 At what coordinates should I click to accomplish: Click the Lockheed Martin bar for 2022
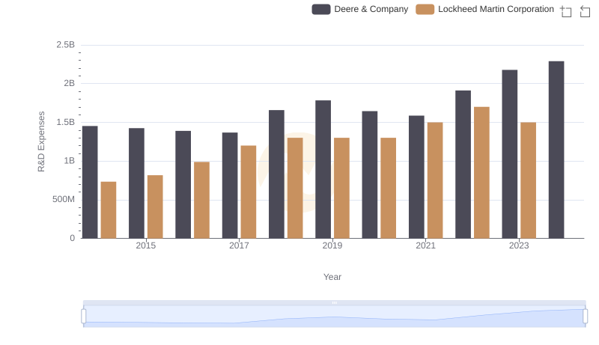(481, 173)
